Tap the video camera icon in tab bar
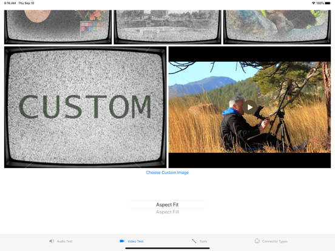This screenshot has height=251, width=335. point(122,241)
